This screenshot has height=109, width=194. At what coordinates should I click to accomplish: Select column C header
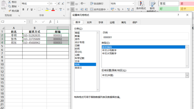pos(58,28)
